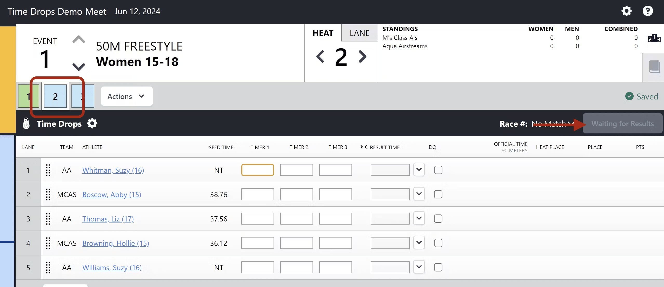This screenshot has width=664, height=287.
Task: Mark Browning, Hollie as disqualified
Action: pos(438,243)
